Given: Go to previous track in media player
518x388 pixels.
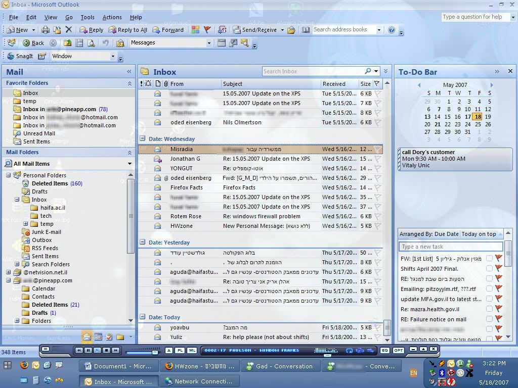Looking at the screenshot, I should 78,351.
